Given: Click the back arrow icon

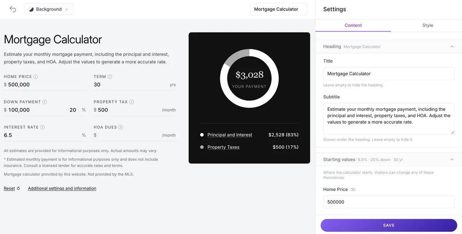Looking at the screenshot, I should [13, 9].
